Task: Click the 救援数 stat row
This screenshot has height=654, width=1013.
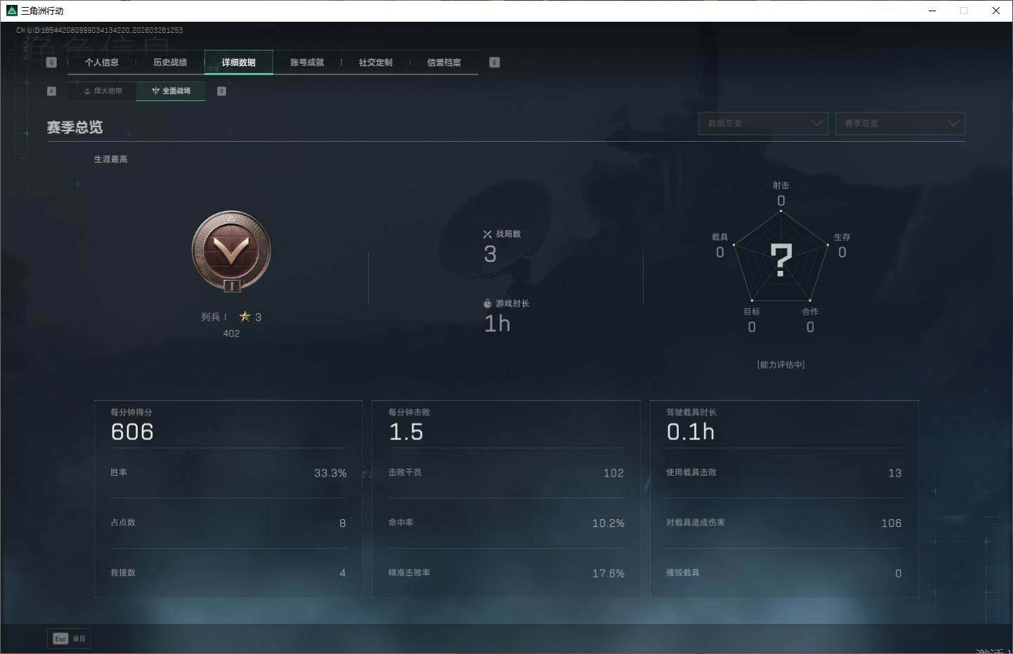Action: coord(228,573)
